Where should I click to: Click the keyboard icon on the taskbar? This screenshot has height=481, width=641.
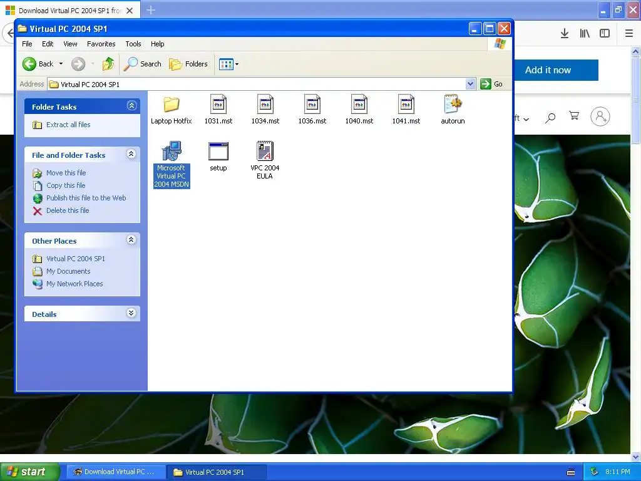click(x=571, y=472)
